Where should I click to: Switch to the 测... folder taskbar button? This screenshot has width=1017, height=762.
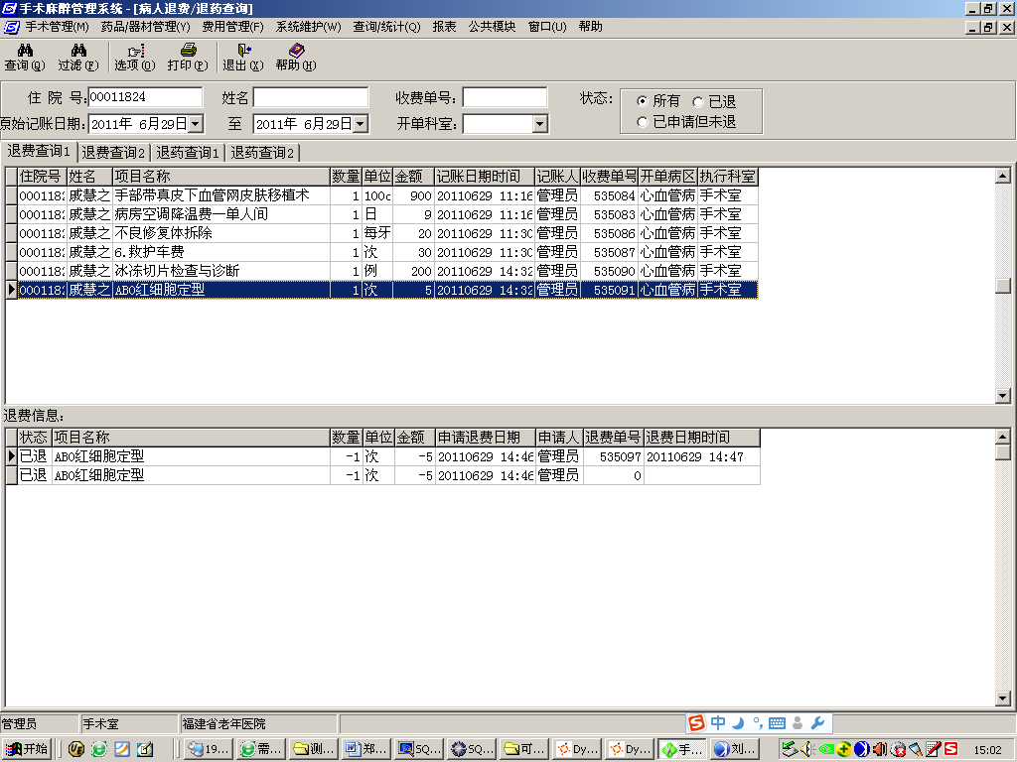tap(315, 749)
